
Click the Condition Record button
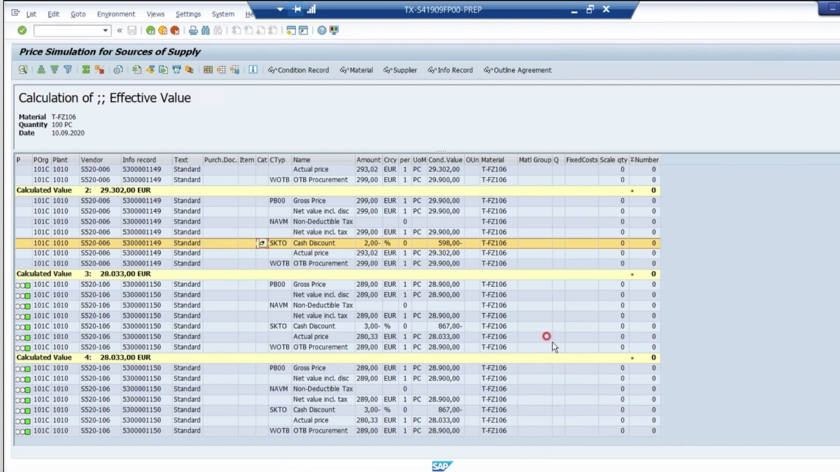[298, 70]
